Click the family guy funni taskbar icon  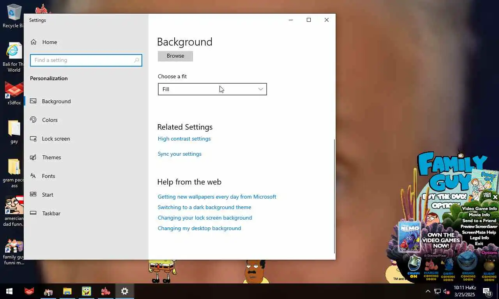point(48,291)
